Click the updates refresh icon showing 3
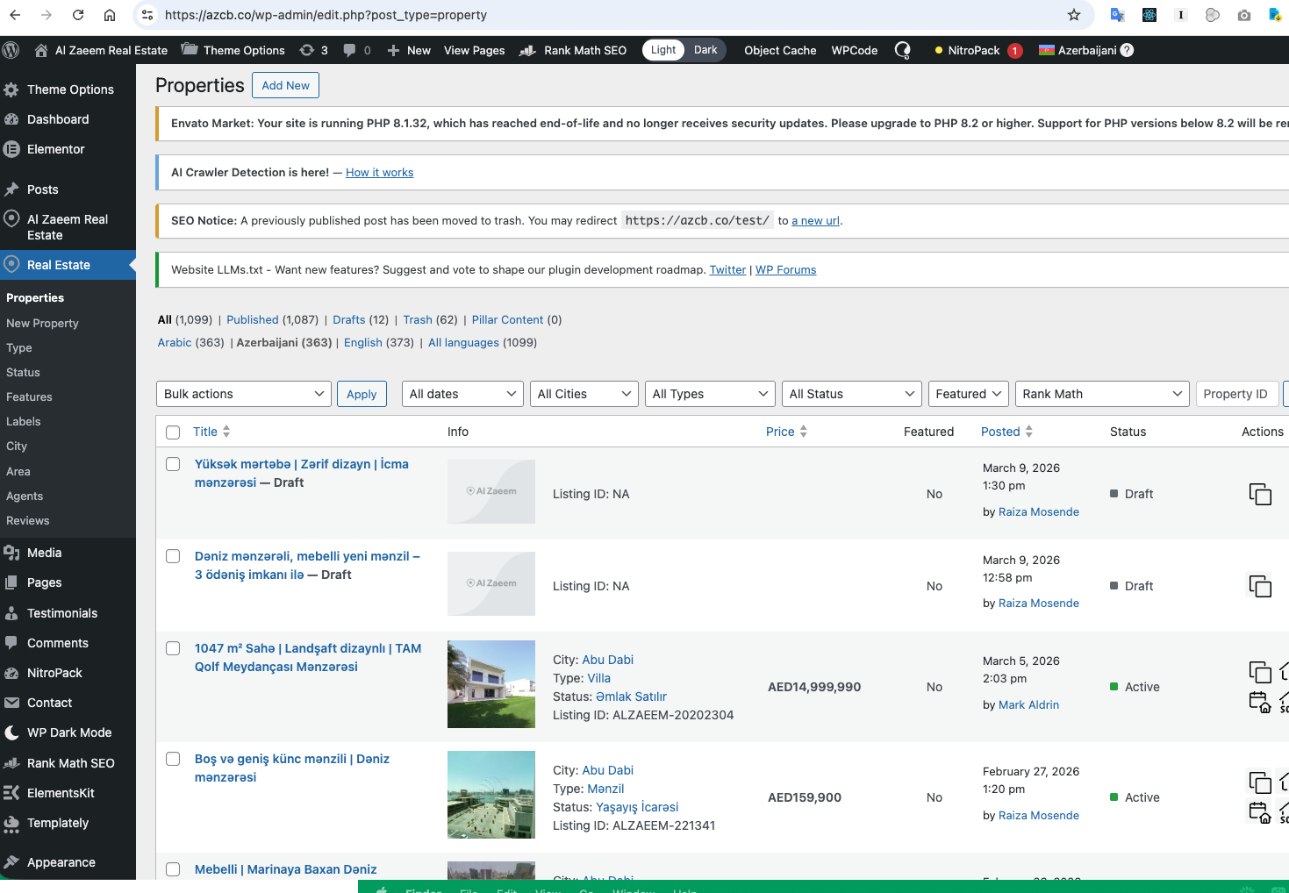This screenshot has height=893, width=1289. click(307, 50)
